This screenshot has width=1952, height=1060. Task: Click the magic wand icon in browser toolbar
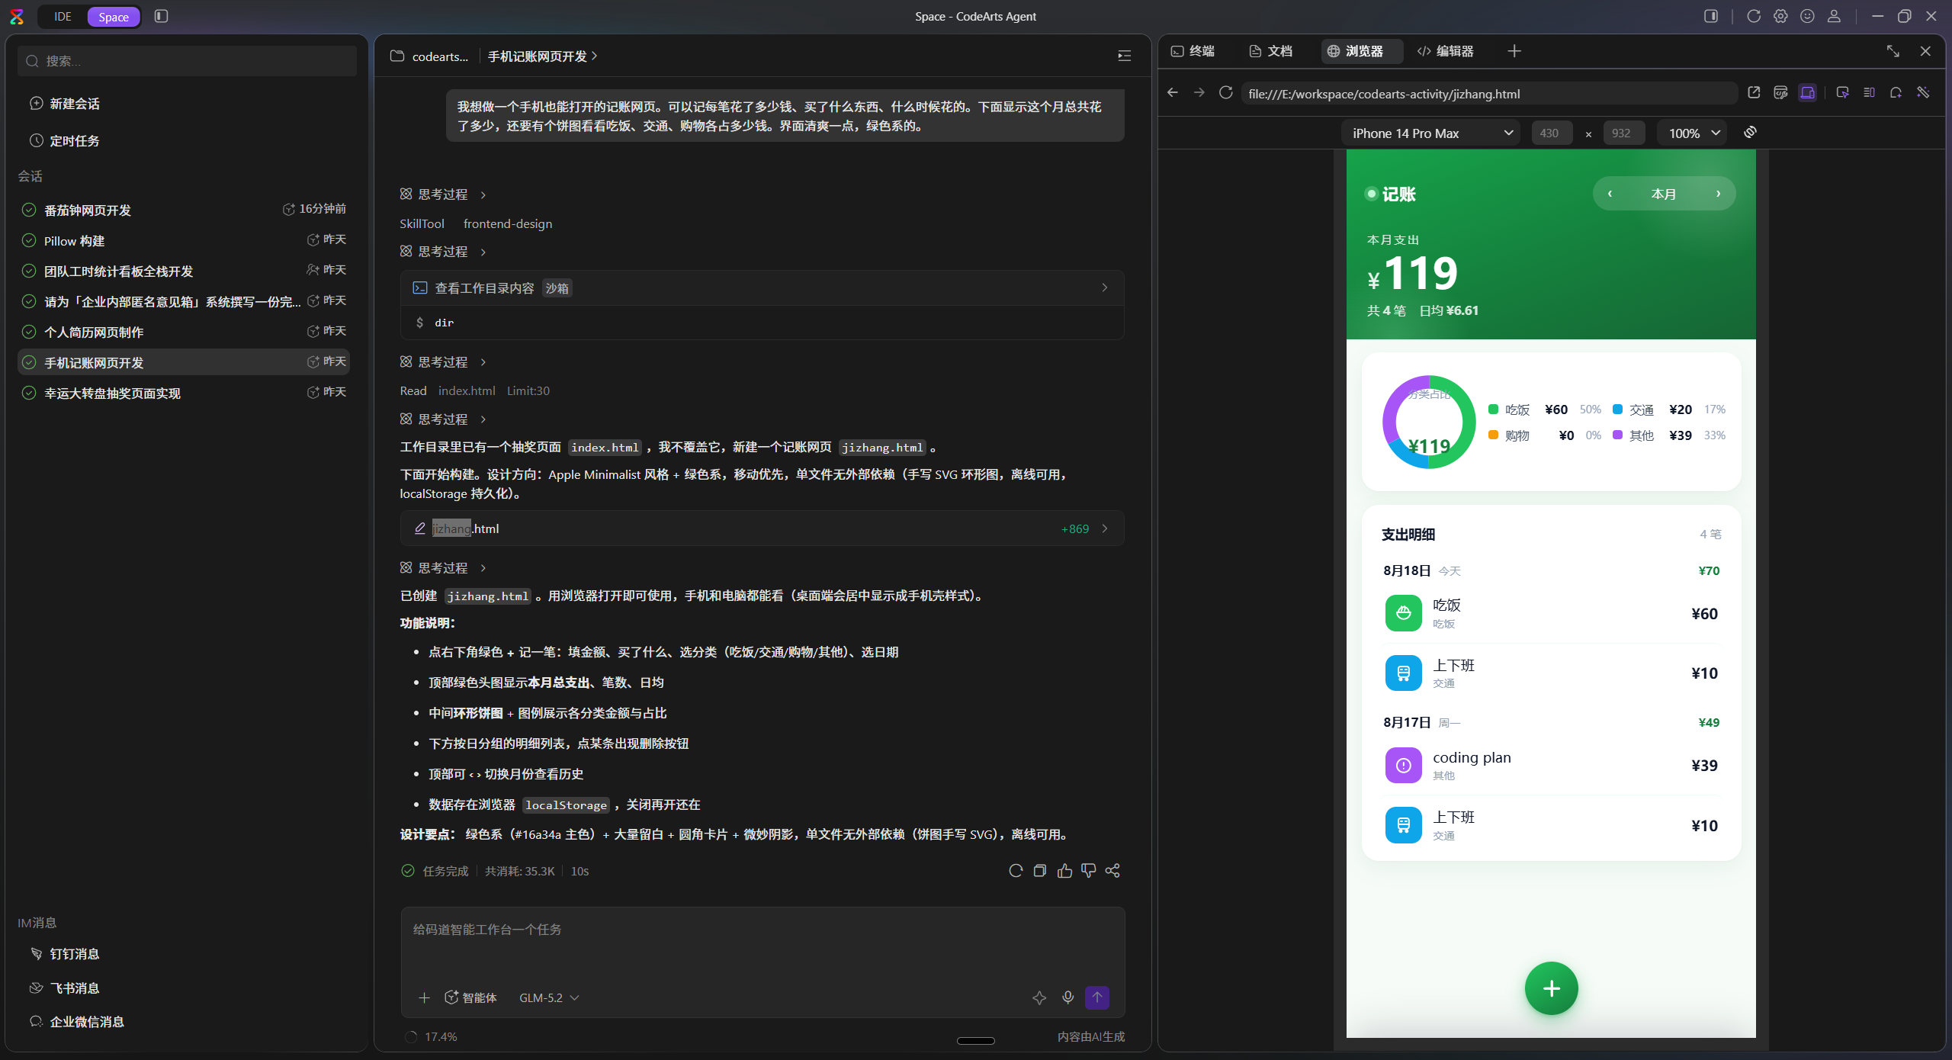click(x=1923, y=93)
